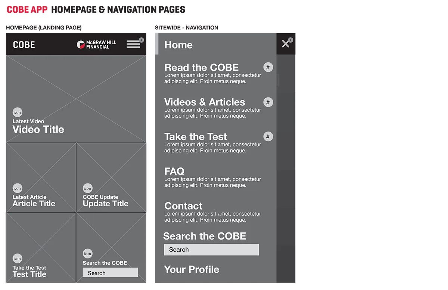The width and height of the screenshot is (448, 290).
Task: Click the COBE Update label
Action: [x=100, y=197]
